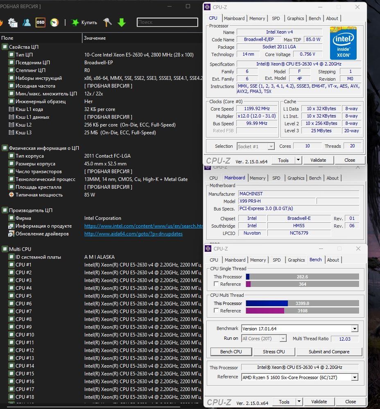
Task: Click Купить buy label in AIDA64 toolbar
Action: pos(89,23)
